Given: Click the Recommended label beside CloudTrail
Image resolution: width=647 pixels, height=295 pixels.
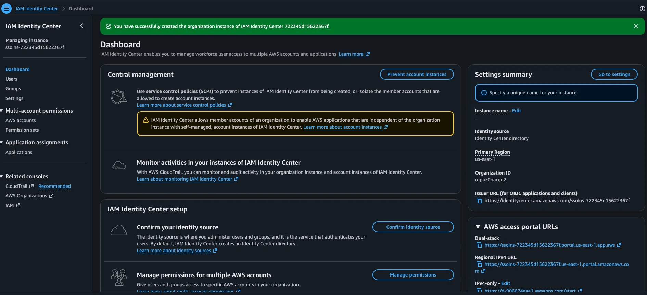Looking at the screenshot, I should coord(54,186).
